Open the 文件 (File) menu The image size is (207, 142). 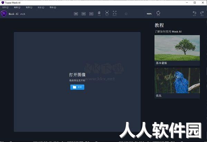point(5,7)
